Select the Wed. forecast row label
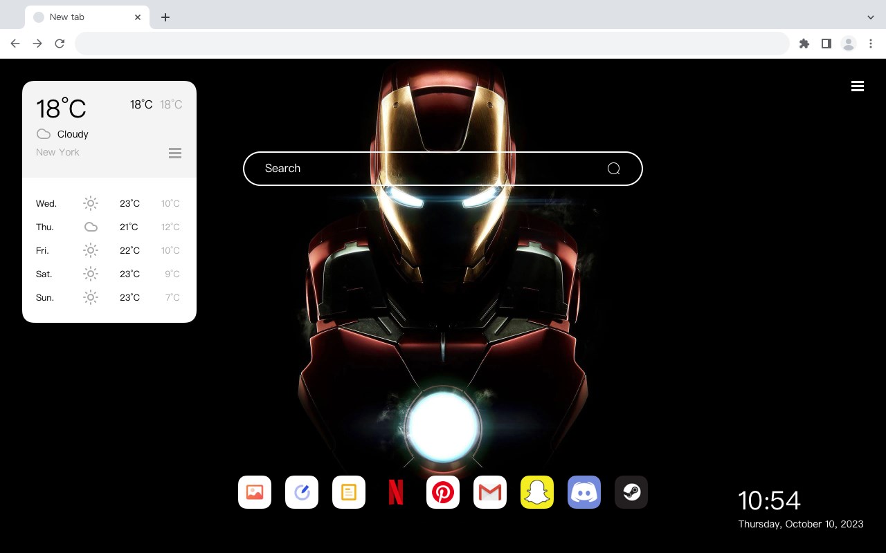886x553 pixels. 46,203
